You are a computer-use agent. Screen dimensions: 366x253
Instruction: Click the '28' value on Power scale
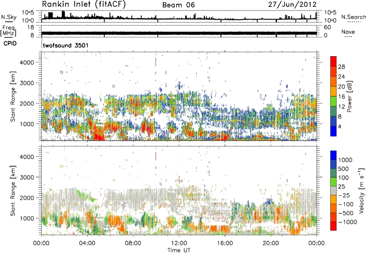[x=341, y=67]
